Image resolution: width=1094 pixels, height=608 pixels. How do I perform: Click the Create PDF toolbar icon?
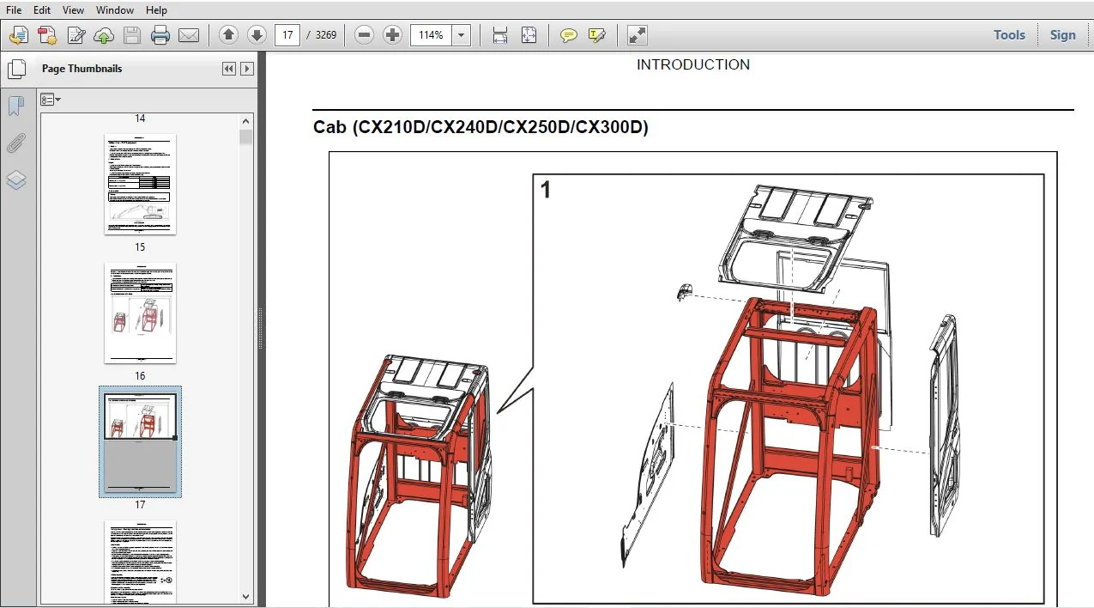coord(19,35)
